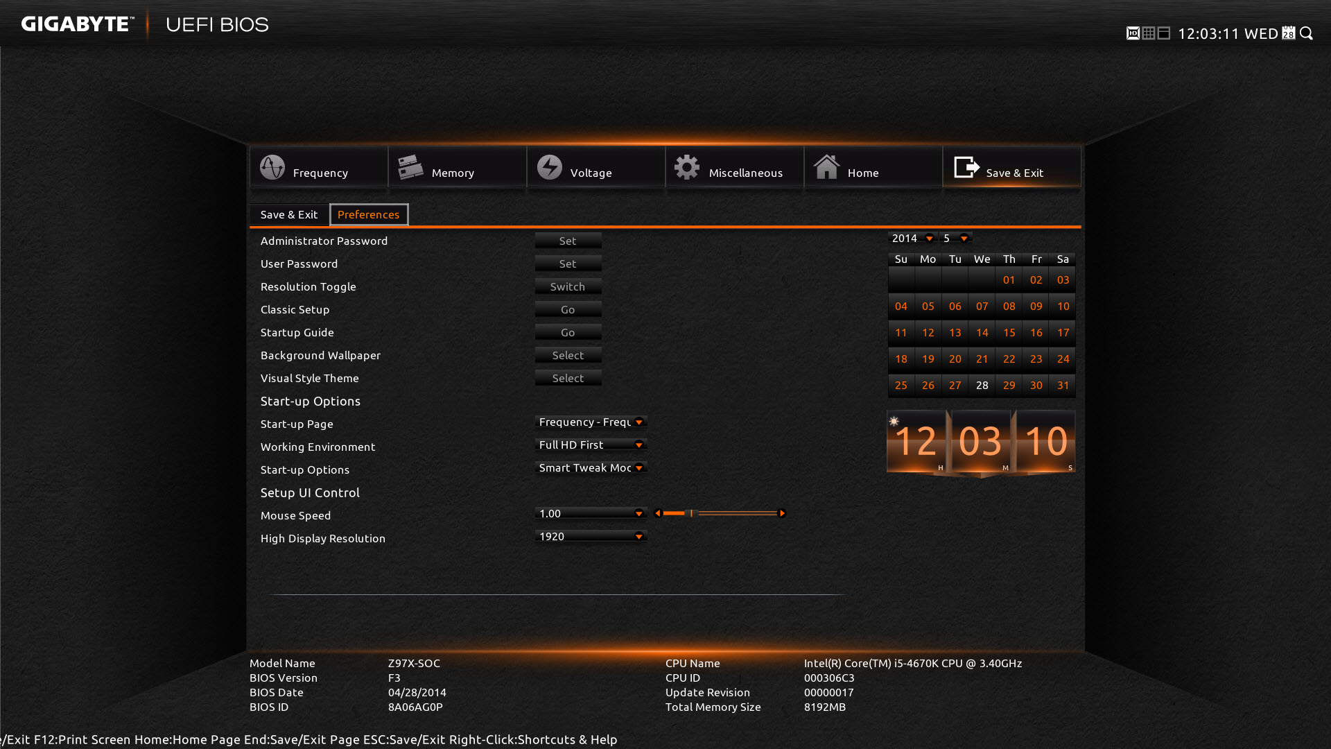Open the Smart Tweak Mode start-up dropdown
Screen dimensions: 1331x749
591,468
